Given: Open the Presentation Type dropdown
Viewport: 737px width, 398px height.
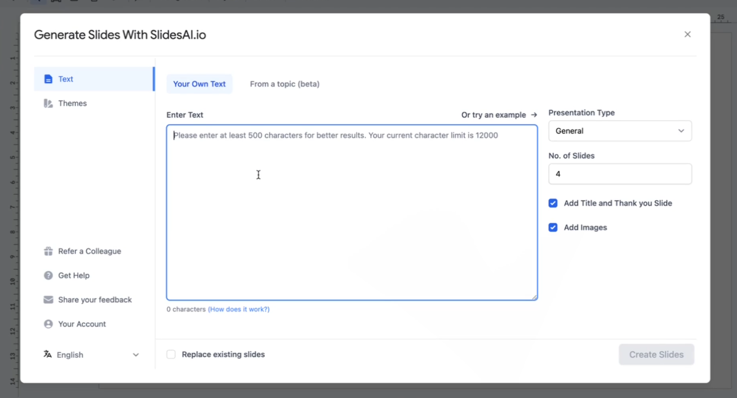Looking at the screenshot, I should (x=620, y=131).
